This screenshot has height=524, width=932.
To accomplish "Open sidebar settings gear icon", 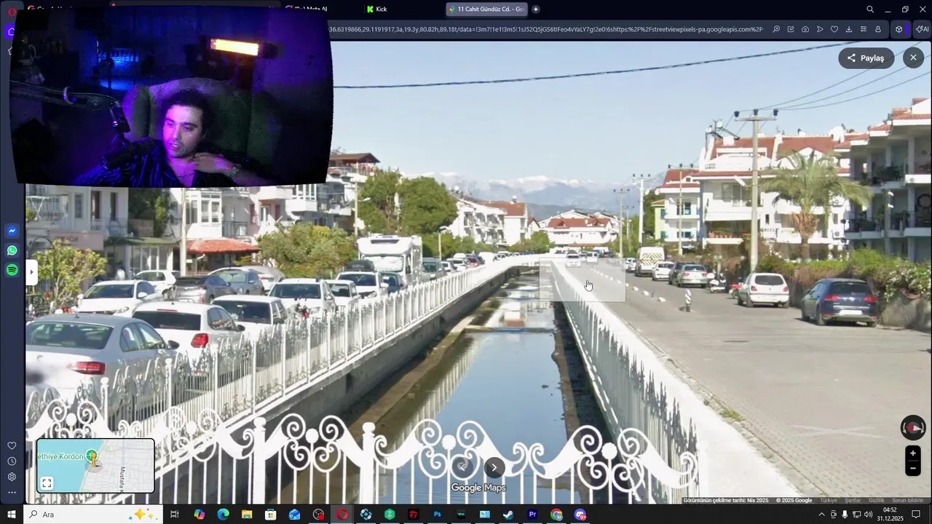I will click(x=12, y=477).
